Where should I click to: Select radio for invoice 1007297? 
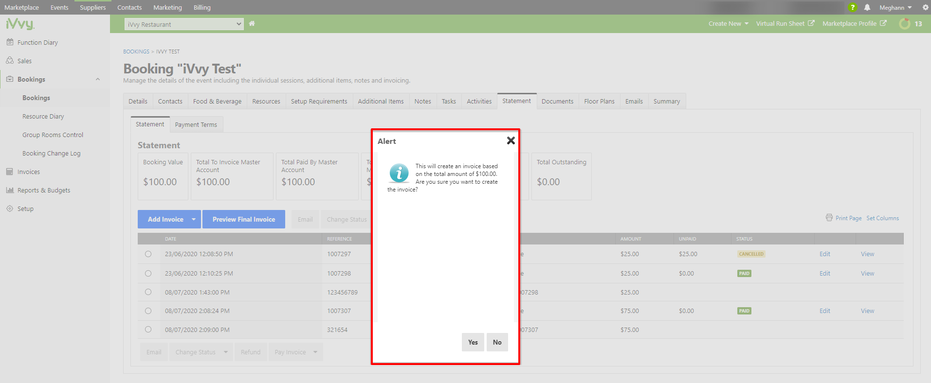(x=148, y=254)
